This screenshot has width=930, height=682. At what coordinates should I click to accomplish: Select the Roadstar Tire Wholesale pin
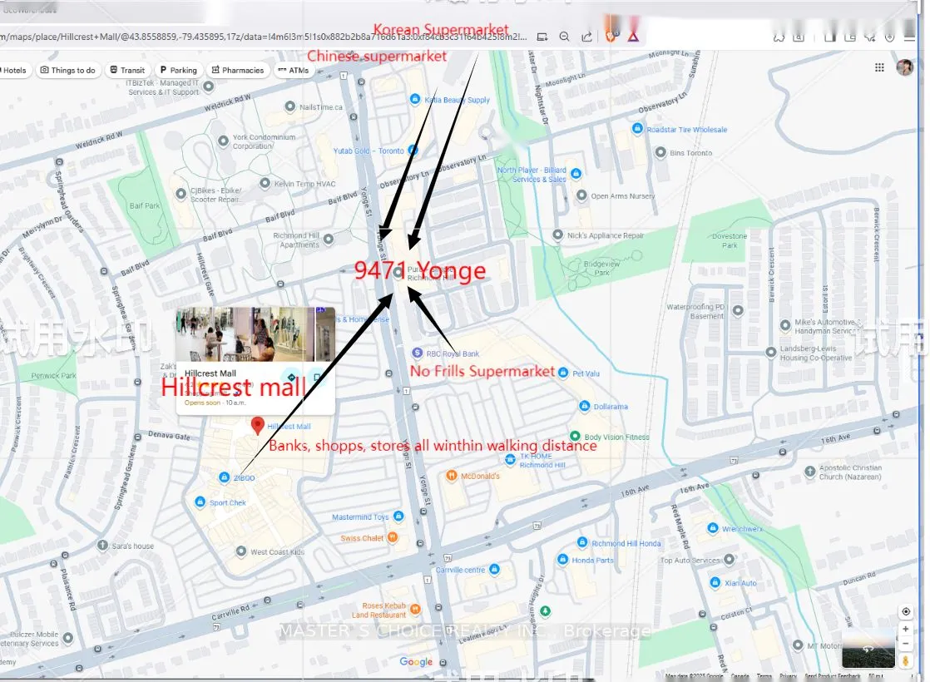[x=637, y=129]
